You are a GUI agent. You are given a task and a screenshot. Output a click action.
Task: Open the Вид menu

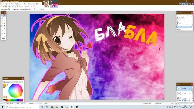tap(12, 4)
